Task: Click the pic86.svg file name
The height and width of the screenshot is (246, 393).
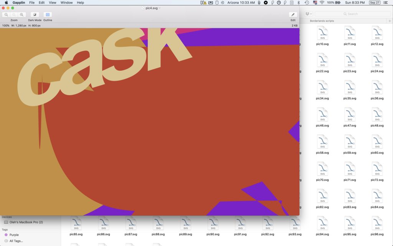Action: 104,234
